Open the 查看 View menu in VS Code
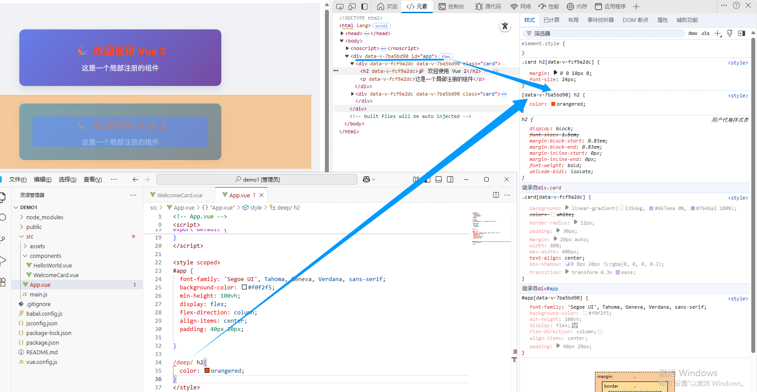Image resolution: width=757 pixels, height=392 pixels. (93, 179)
